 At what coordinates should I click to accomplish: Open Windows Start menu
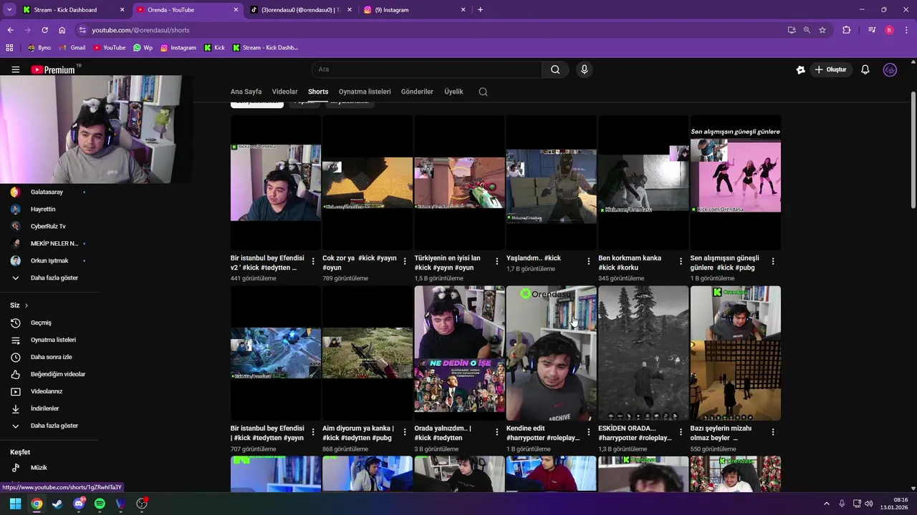click(x=15, y=504)
